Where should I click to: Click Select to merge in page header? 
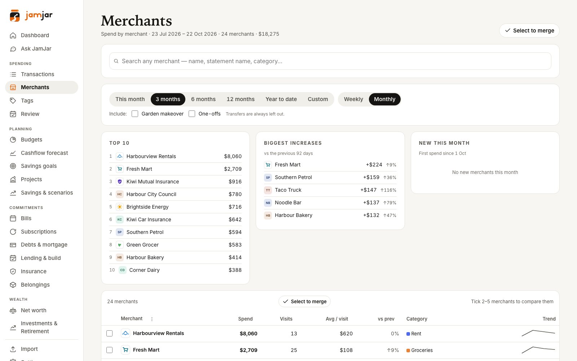(x=529, y=31)
